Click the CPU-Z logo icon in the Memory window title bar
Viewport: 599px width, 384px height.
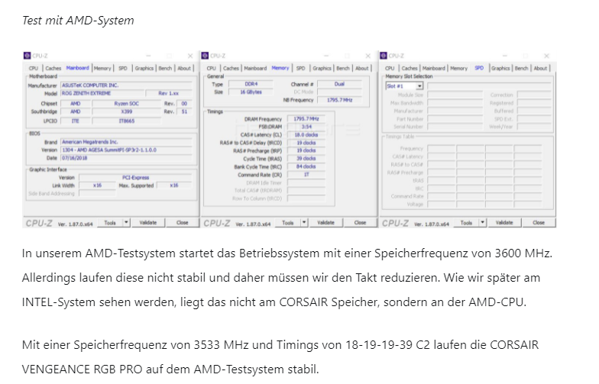[x=205, y=56]
